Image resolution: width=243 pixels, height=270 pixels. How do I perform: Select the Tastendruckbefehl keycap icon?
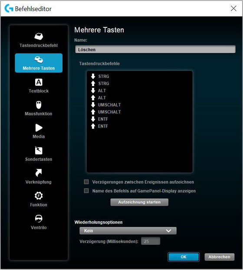click(39, 37)
